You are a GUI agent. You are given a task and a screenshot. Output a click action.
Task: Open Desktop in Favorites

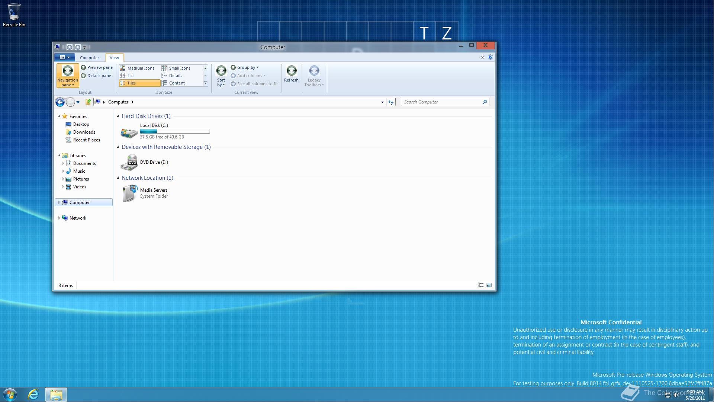(x=81, y=124)
